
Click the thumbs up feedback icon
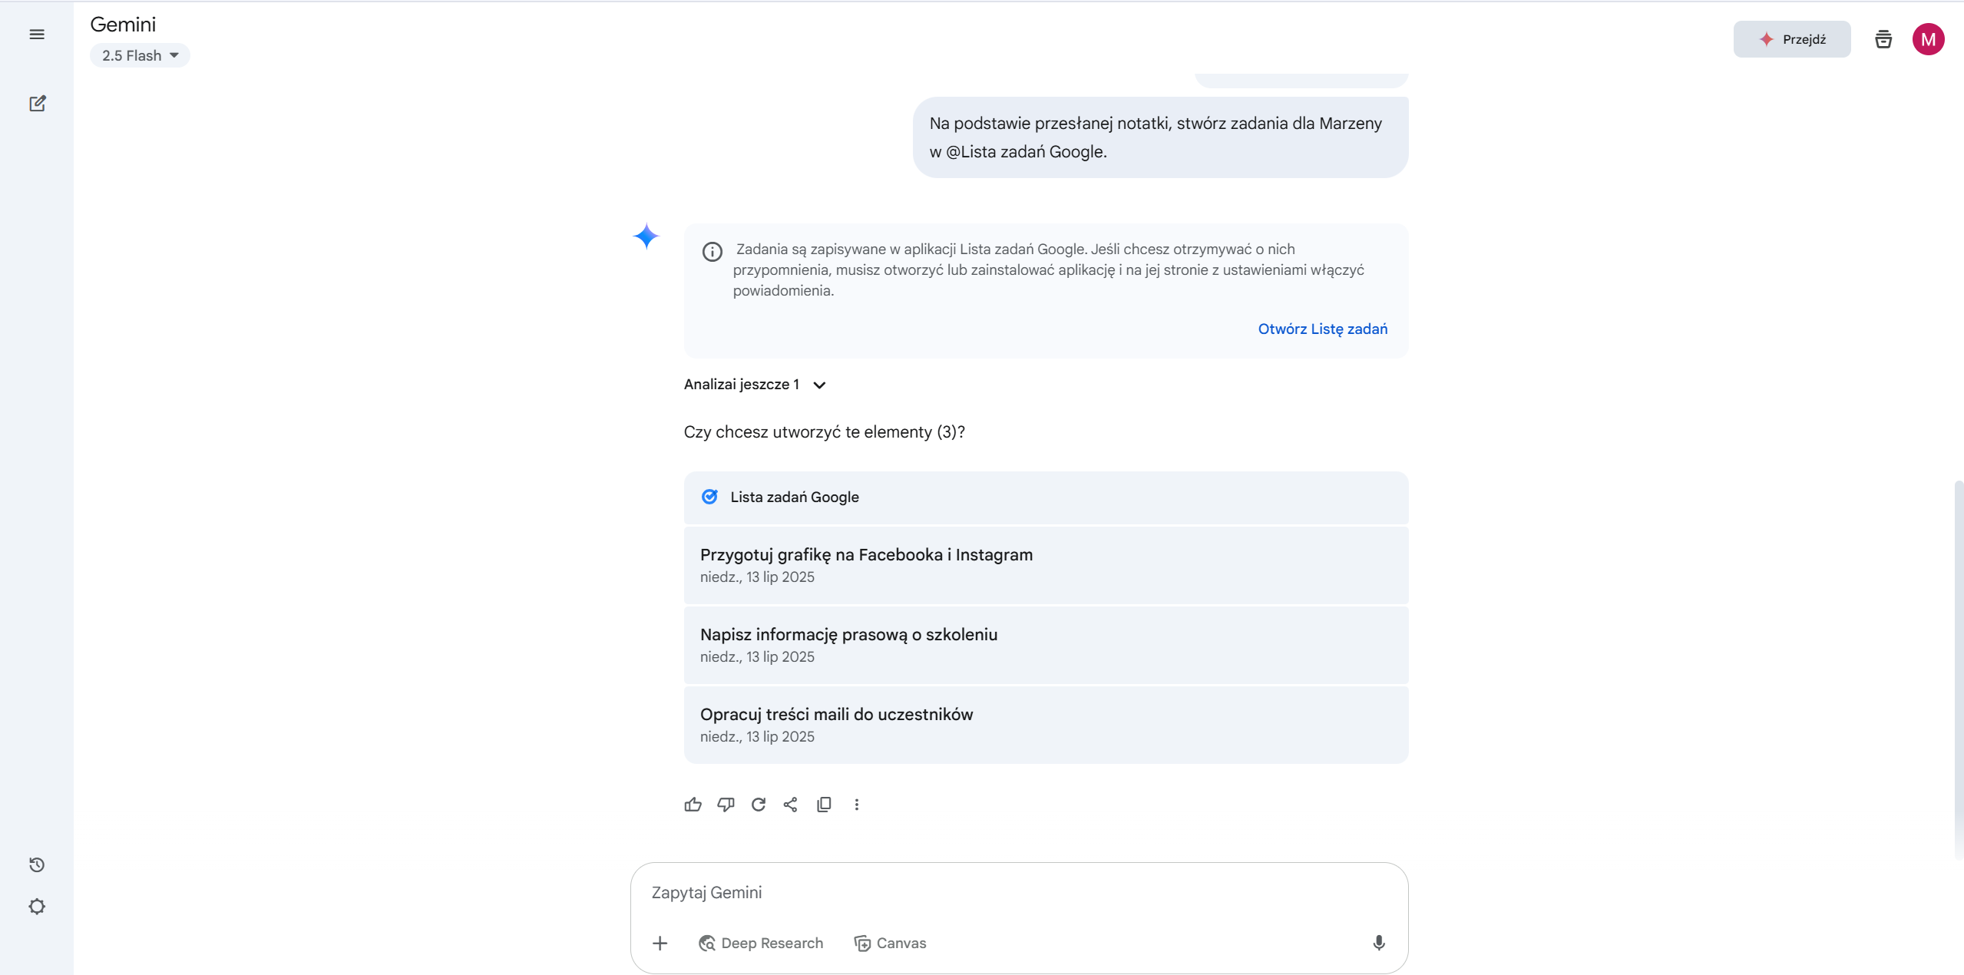pos(693,805)
